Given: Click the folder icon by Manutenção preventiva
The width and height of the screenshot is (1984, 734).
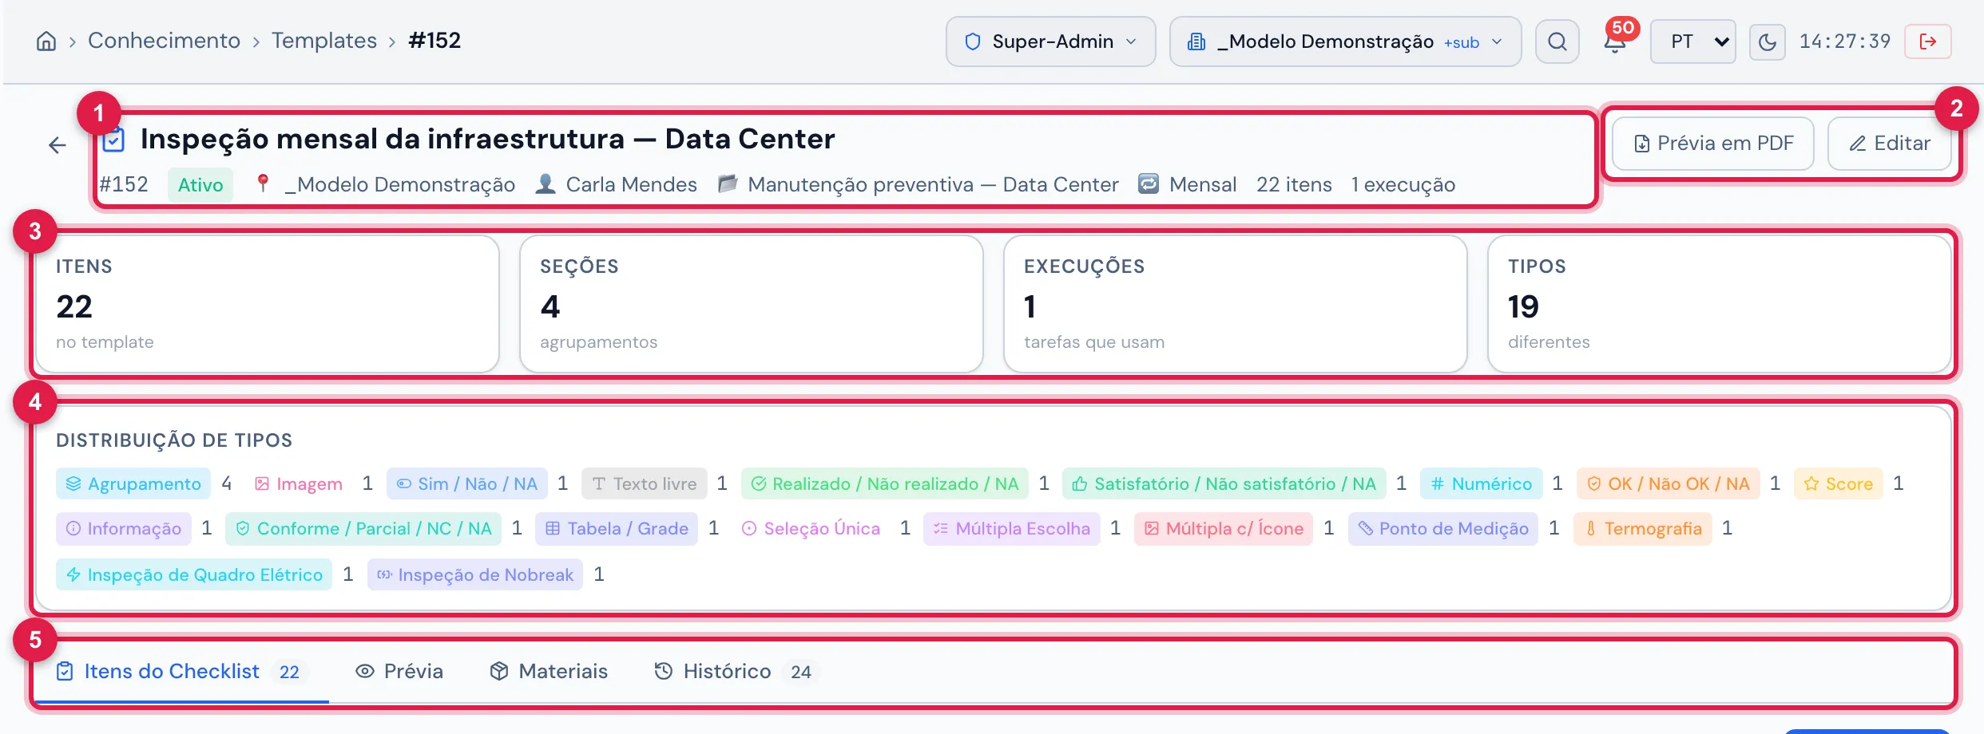Looking at the screenshot, I should pos(728,184).
